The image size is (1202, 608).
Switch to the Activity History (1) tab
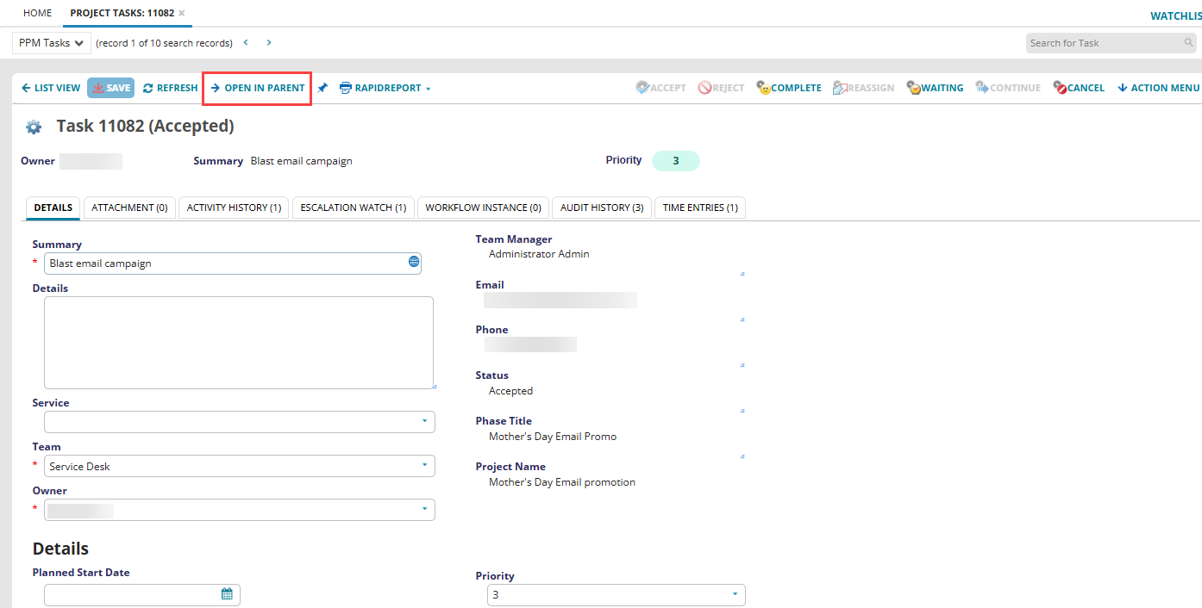[x=235, y=208]
